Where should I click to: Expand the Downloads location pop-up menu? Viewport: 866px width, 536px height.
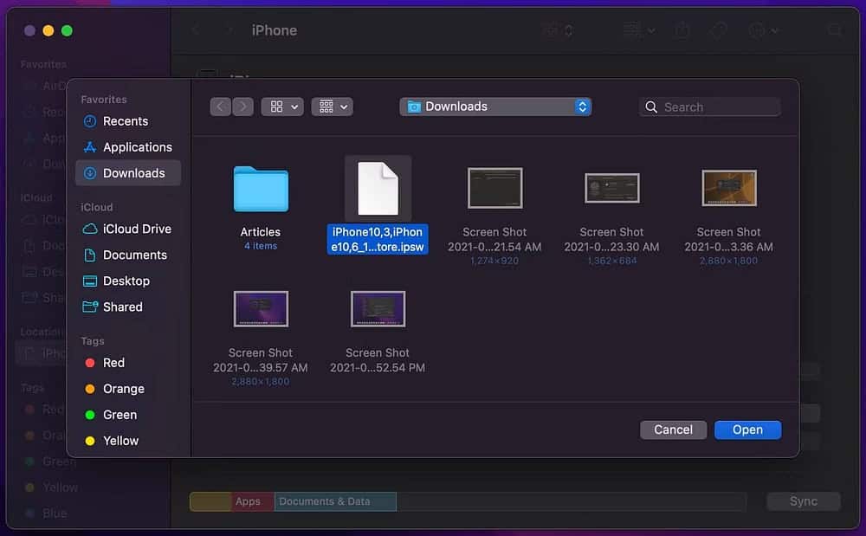click(495, 107)
